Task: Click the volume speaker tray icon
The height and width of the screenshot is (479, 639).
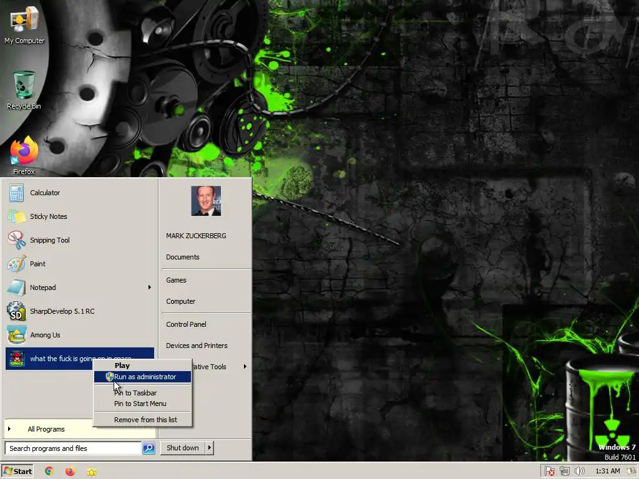Action: [579, 472]
